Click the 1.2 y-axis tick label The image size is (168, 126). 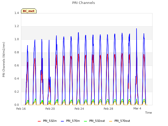(17, 26)
